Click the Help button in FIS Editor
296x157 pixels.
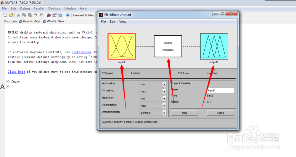[184, 113]
